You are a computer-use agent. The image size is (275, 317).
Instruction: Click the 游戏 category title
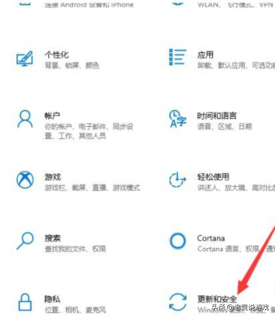53,177
